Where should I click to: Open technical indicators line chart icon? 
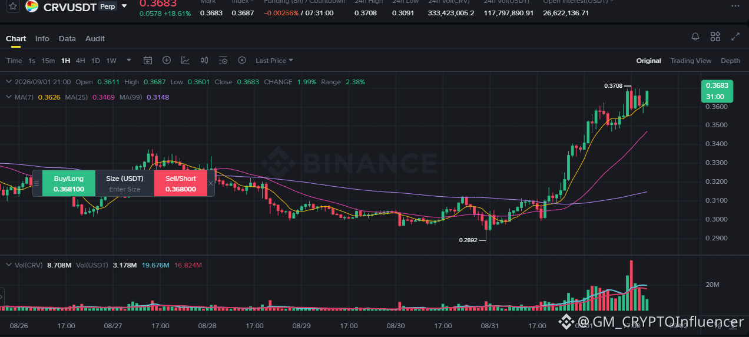(x=185, y=60)
